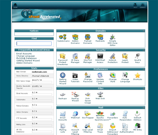Select home directory /home/x3demob text
This screenshot has height=135, width=158.
[x=40, y=76]
